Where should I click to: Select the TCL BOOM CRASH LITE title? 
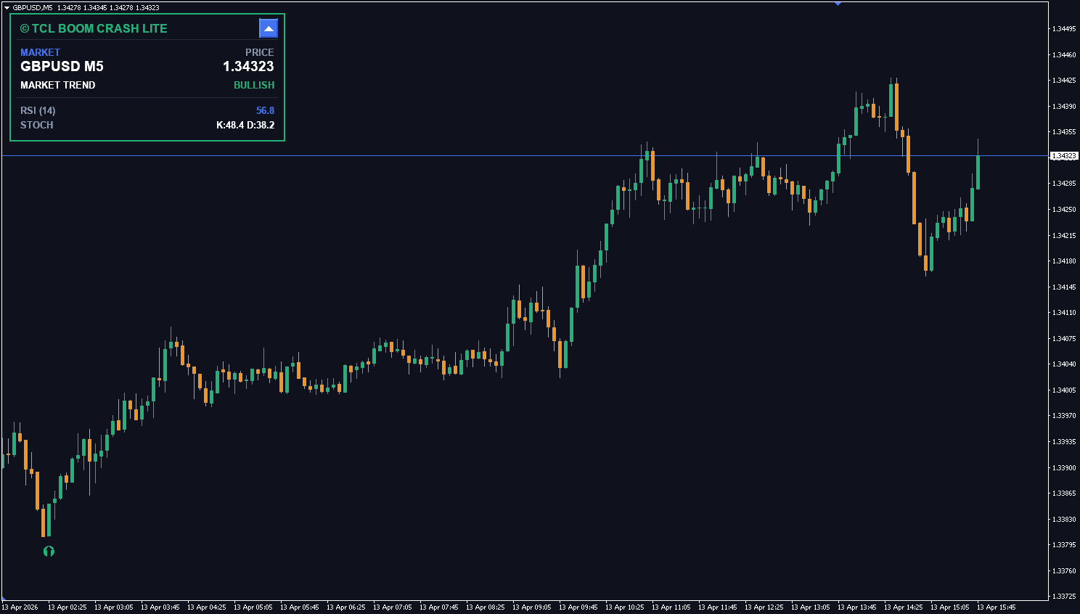point(99,28)
